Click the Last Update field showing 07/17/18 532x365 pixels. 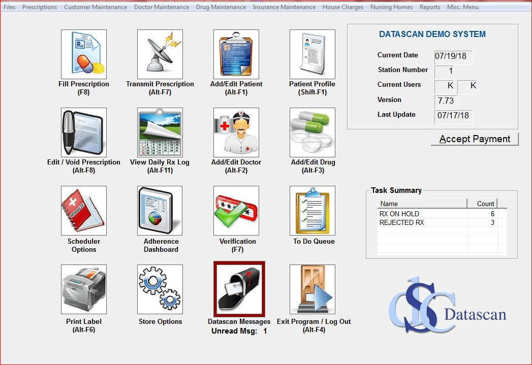point(453,116)
